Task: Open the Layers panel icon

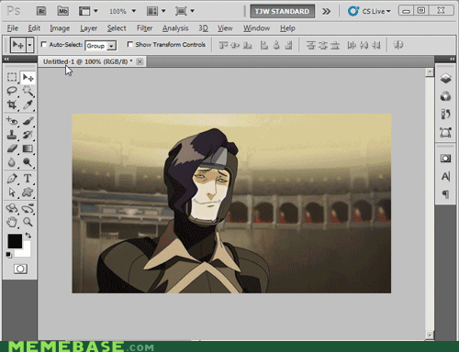Action: click(x=446, y=78)
